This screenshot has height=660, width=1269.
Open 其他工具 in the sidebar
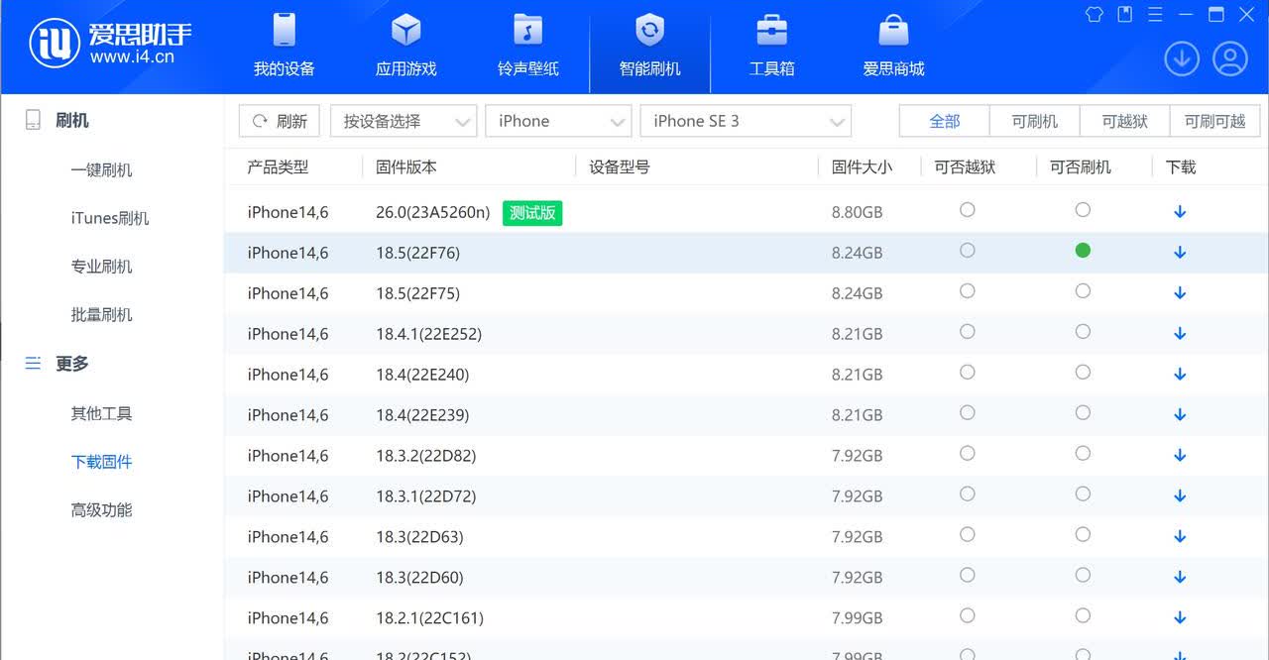[x=101, y=414]
